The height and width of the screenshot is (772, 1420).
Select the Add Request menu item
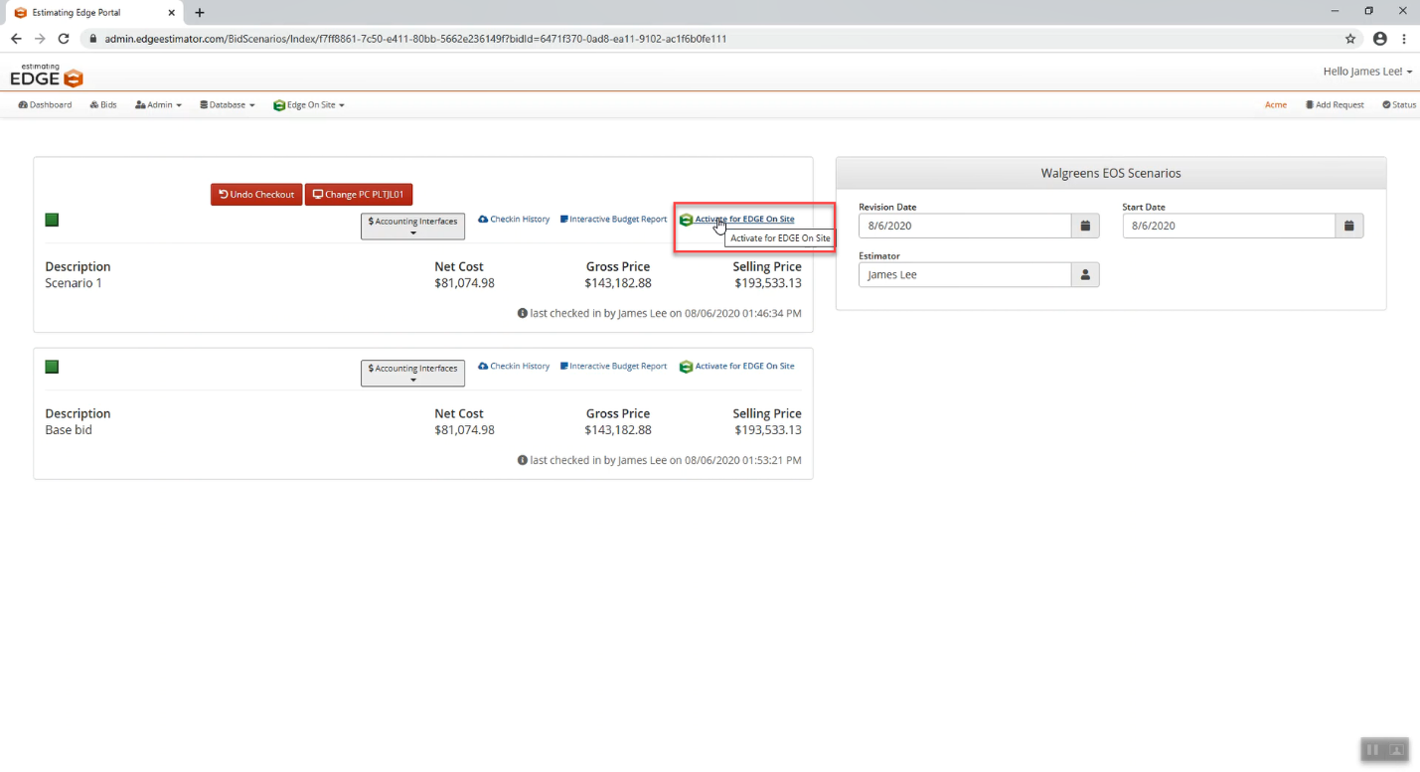(x=1334, y=104)
